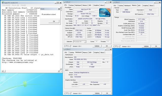Click Super PI horizontal scrollbar right arrow
Image resolution: width=162 pixels, height=96 pixels.
tap(59, 71)
